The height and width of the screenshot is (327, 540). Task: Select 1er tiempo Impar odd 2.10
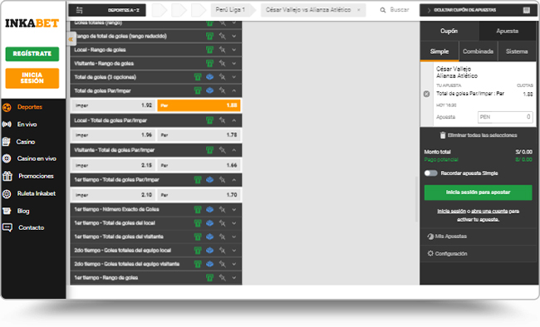113,195
